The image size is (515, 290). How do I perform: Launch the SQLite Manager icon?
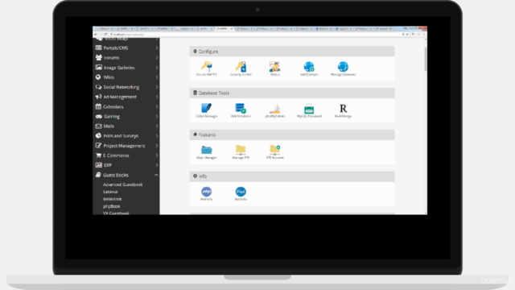click(x=207, y=108)
